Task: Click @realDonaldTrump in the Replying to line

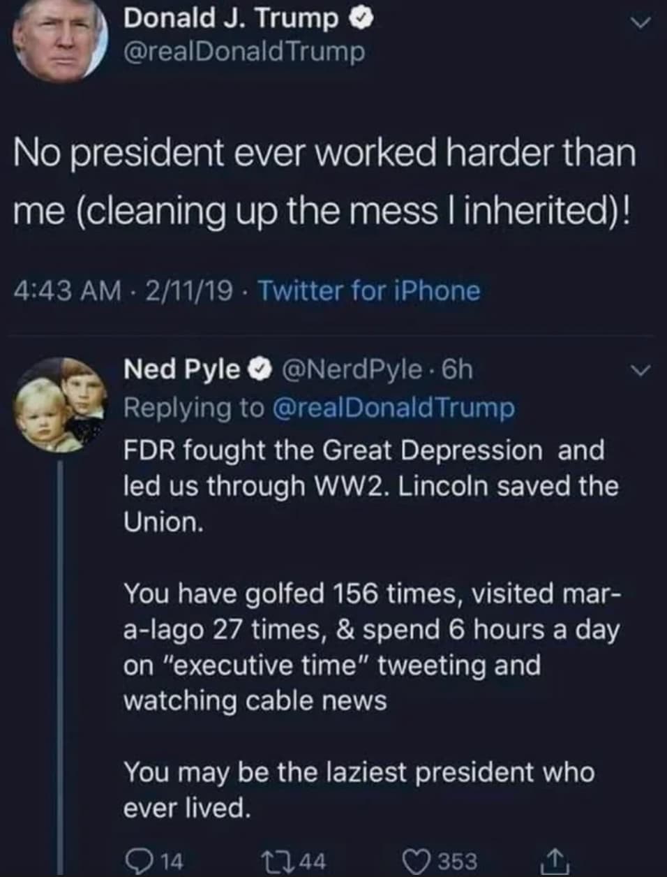Action: pos(392,407)
